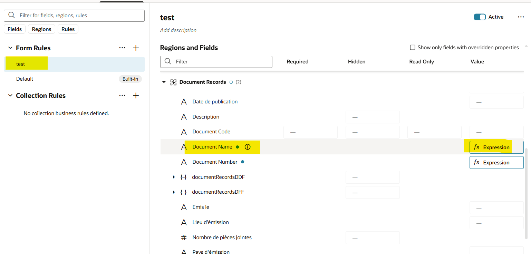The width and height of the screenshot is (531, 254).
Task: Click the documentRecordsDFF braces icon
Action: [184, 192]
